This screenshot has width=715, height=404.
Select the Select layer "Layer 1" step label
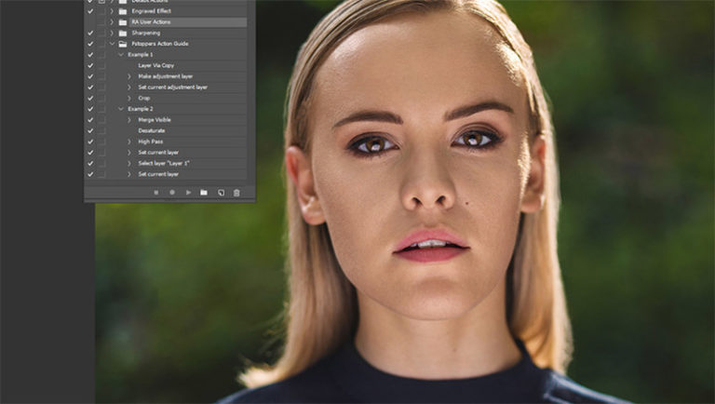coord(164,163)
